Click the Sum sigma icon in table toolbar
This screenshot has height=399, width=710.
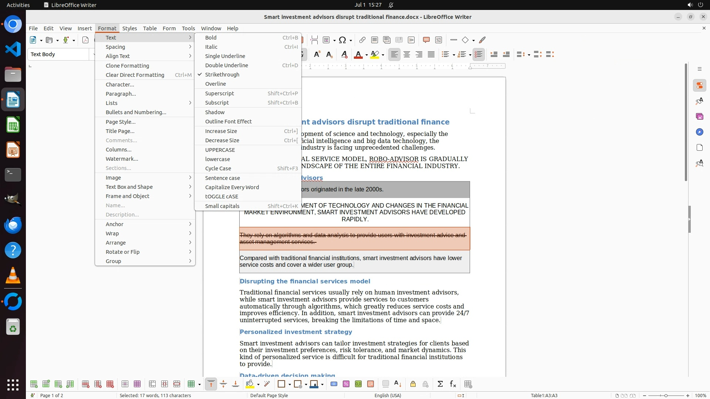[440, 384]
